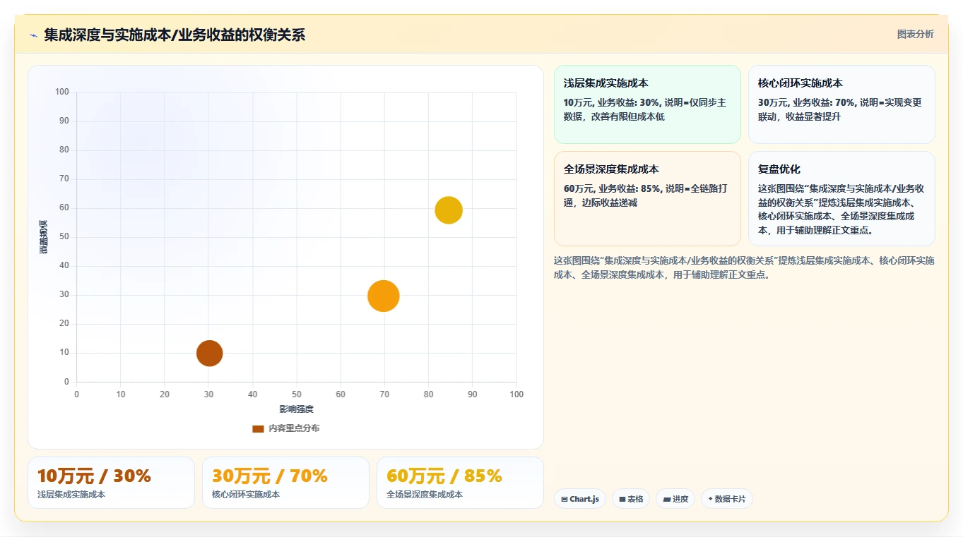The width and height of the screenshot is (963, 537).
Task: Click the x-axis tick label 50
Action: tap(297, 394)
